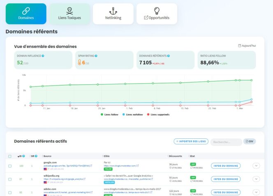Click discovery date icon in google.com row
This screenshot has height=196, width=273.
pyautogui.click(x=171, y=168)
